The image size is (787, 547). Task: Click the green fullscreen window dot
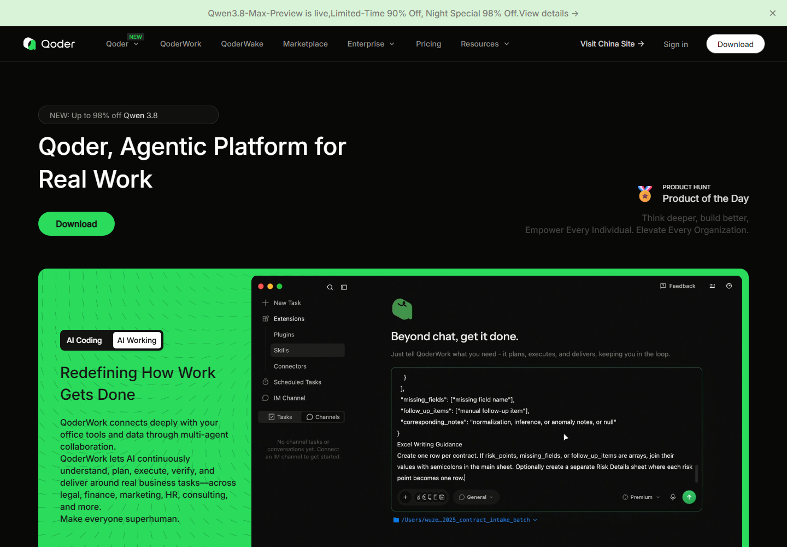[x=279, y=287]
